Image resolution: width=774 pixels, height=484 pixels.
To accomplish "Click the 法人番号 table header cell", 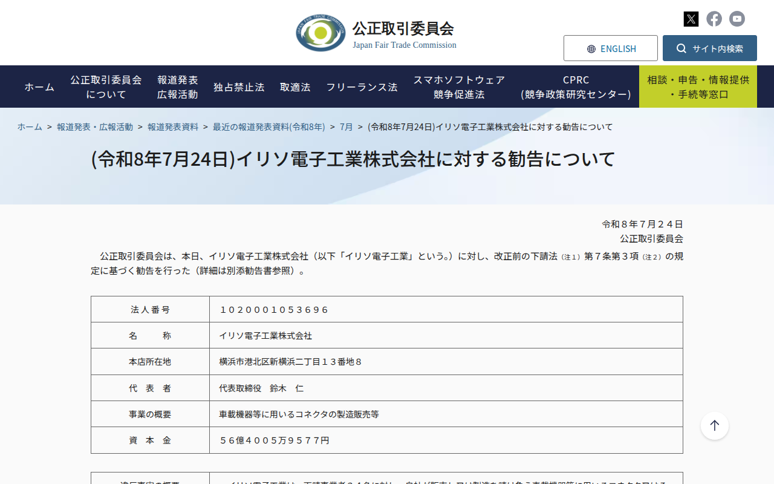I will tap(150, 310).
